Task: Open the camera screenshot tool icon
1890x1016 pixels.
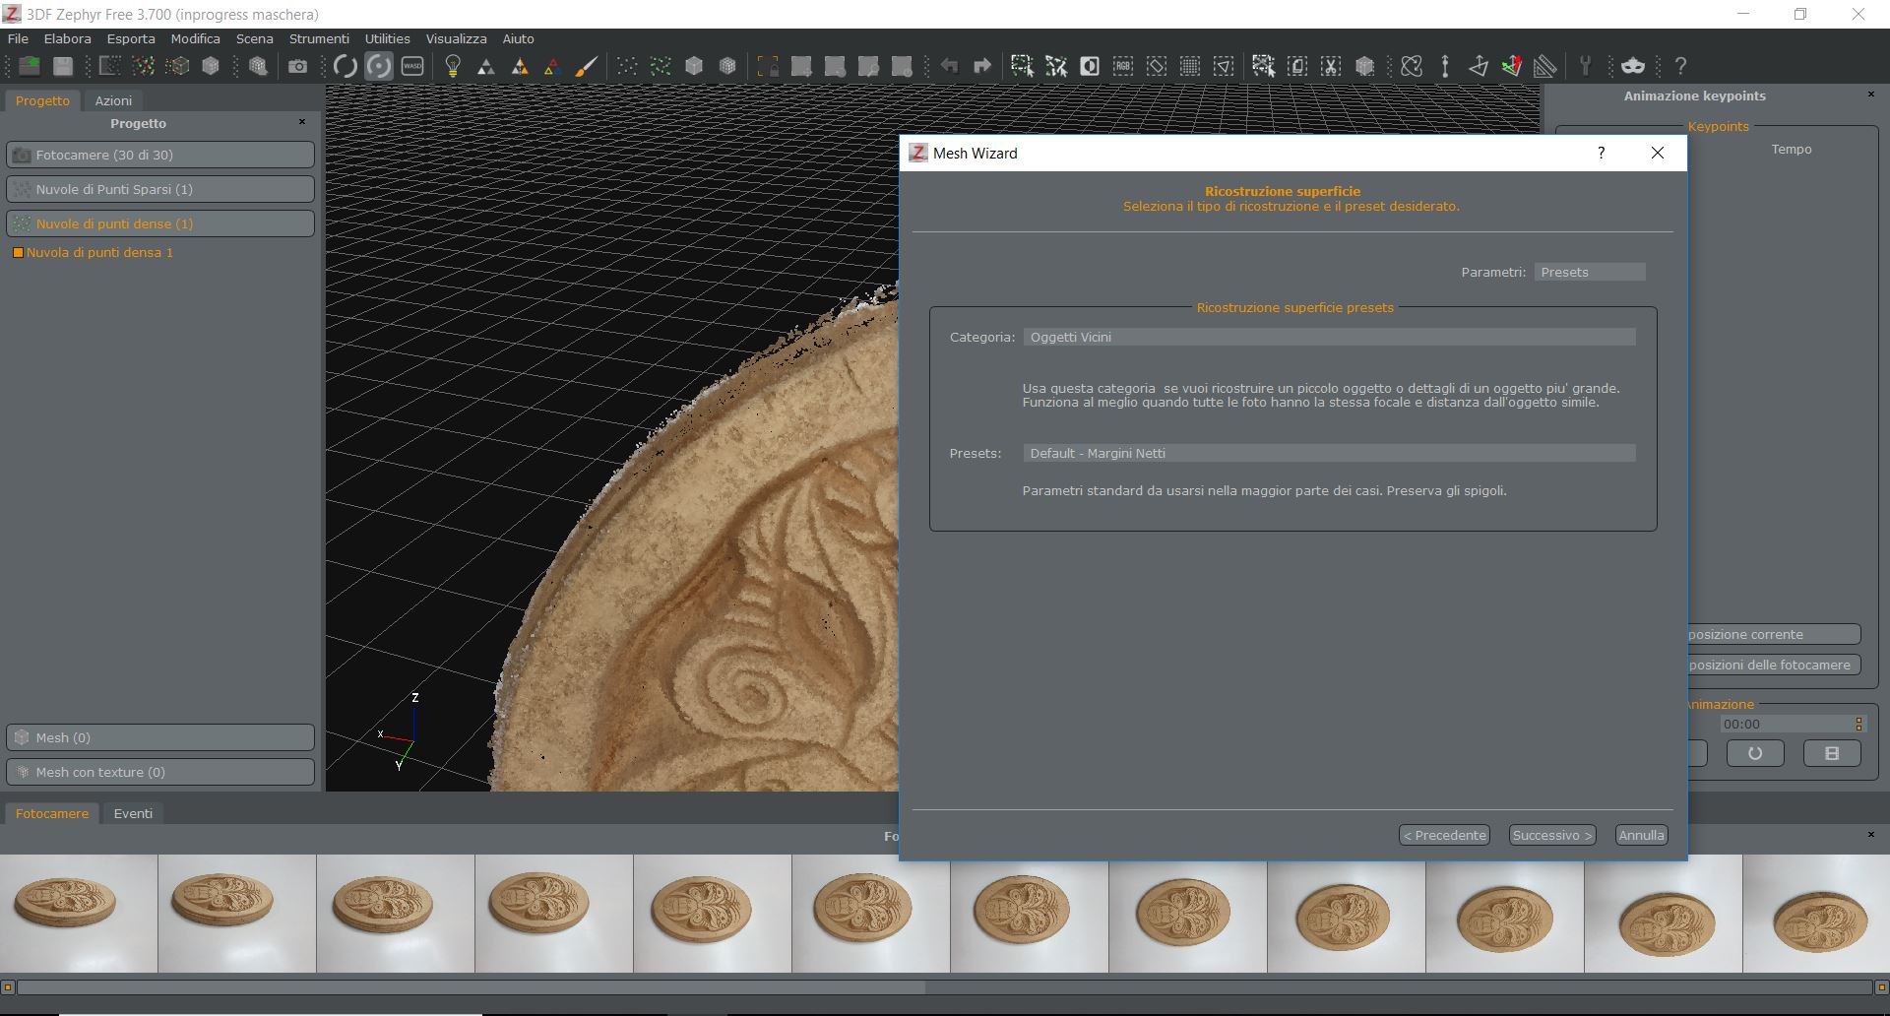Action: [297, 66]
